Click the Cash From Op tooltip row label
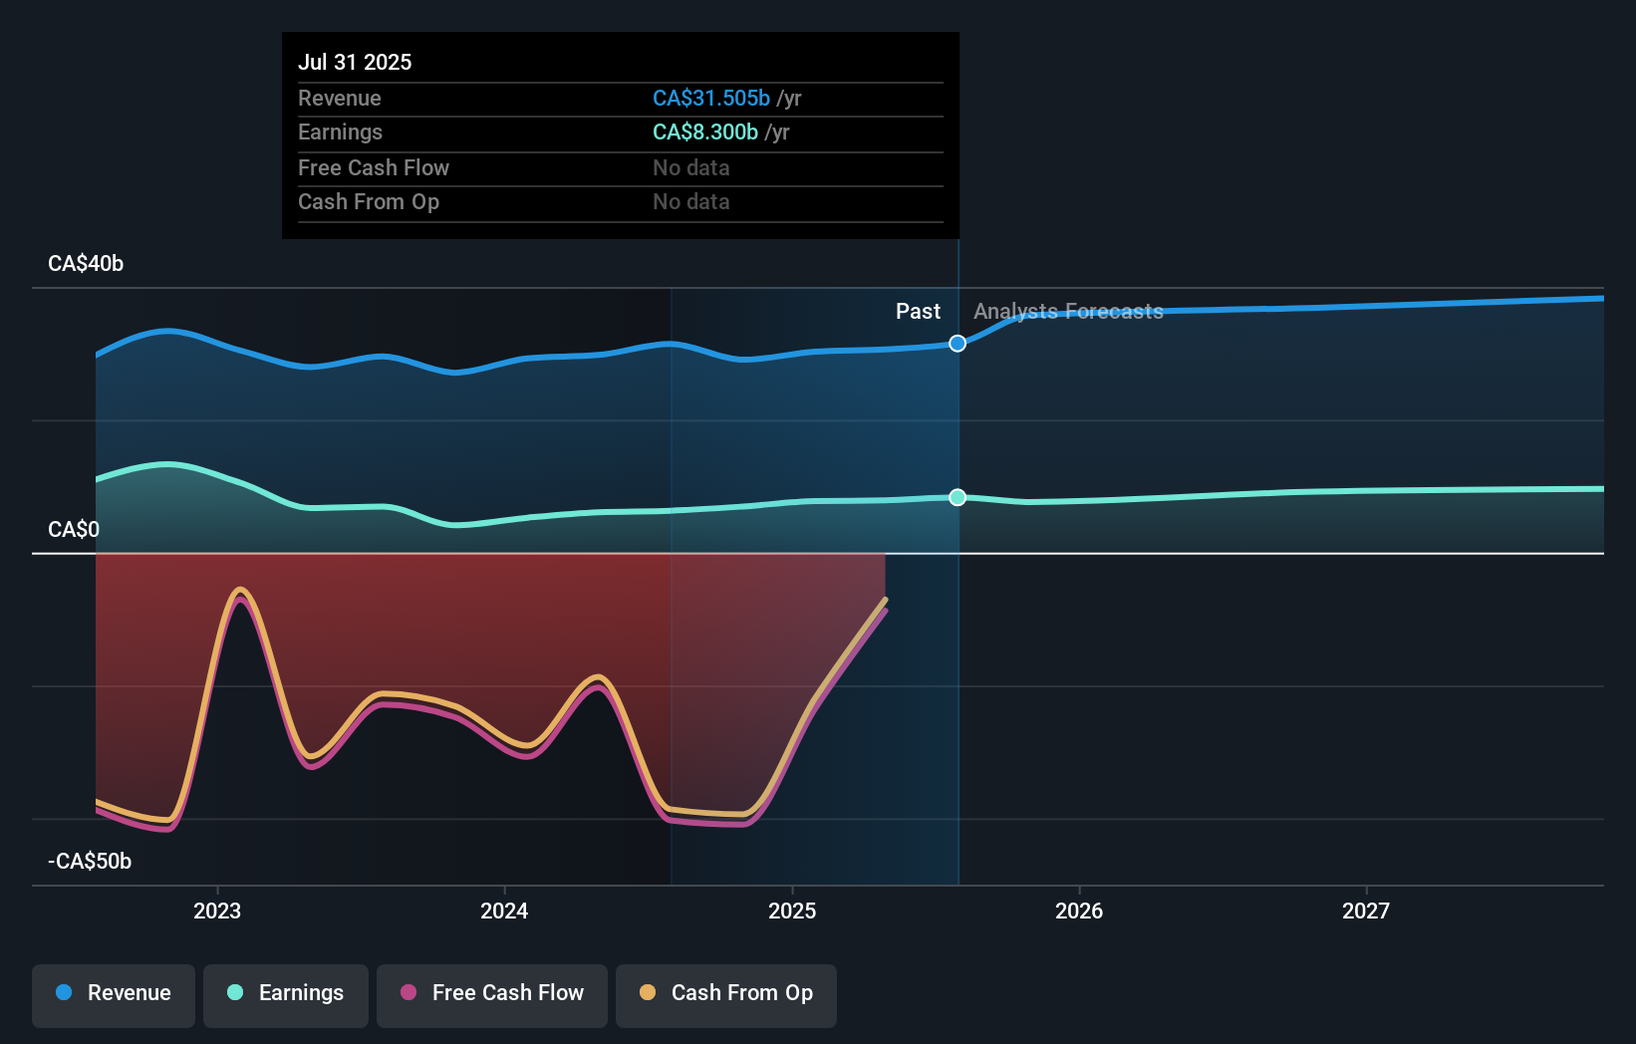 coord(369,201)
